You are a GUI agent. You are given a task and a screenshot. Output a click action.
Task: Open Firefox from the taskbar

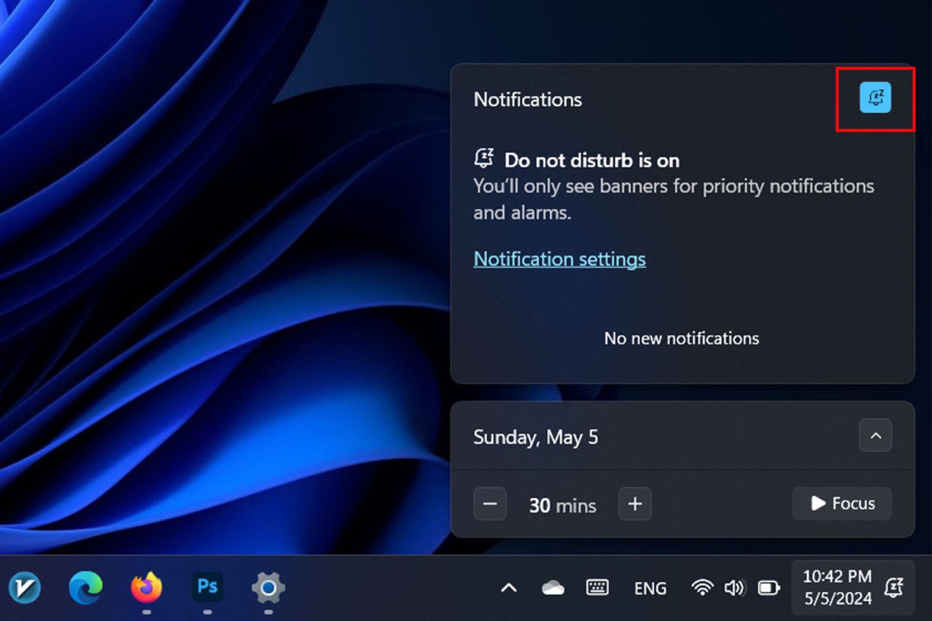coord(147,588)
